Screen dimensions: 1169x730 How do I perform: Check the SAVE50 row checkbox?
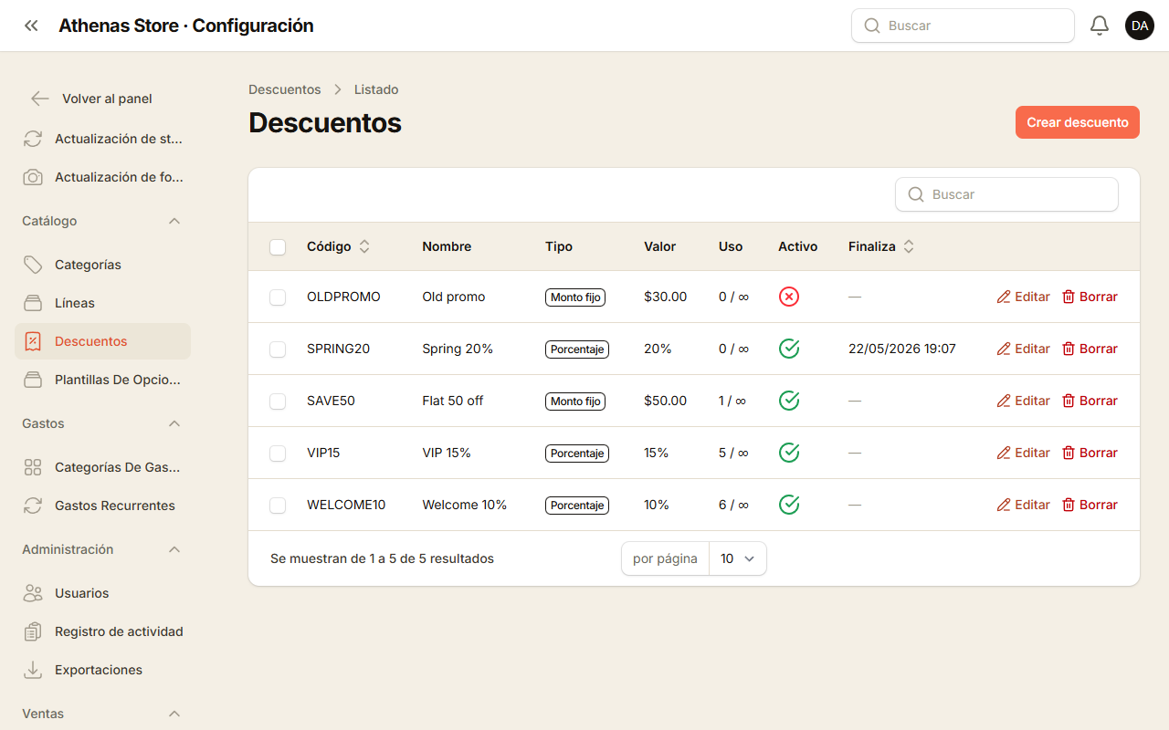(278, 401)
